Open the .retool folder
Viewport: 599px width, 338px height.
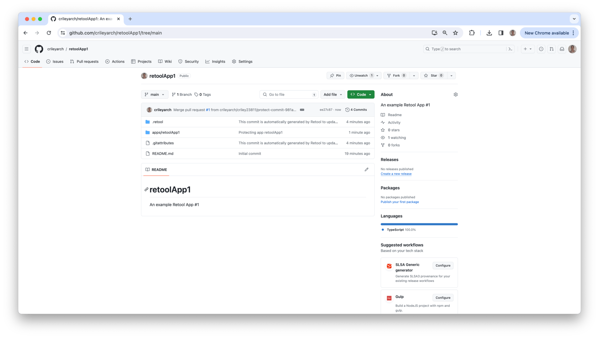pyautogui.click(x=157, y=122)
